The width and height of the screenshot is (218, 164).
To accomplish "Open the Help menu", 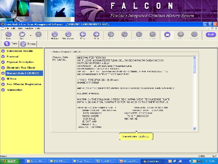I will pos(38,28).
